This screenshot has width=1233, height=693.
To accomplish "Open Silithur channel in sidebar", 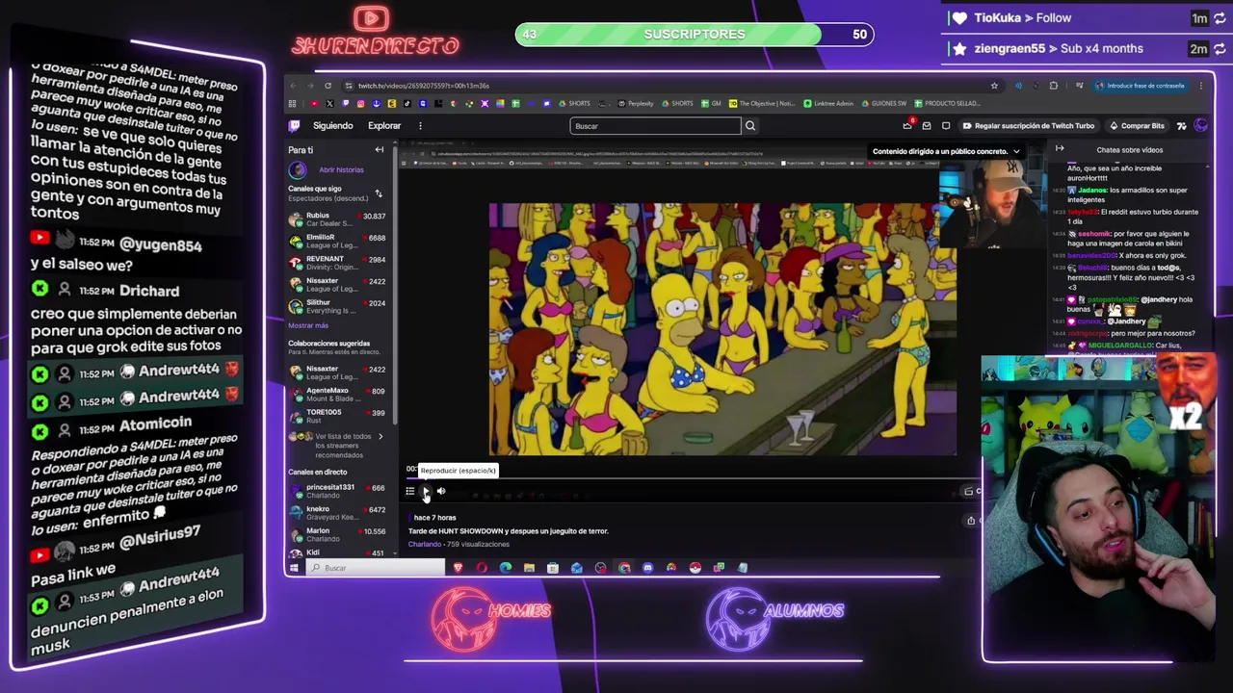I will point(337,306).
